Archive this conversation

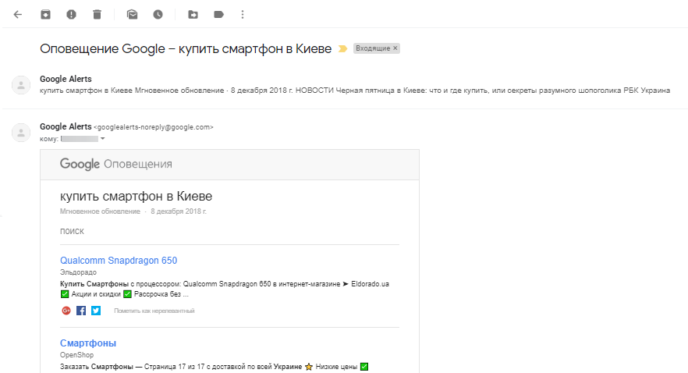[x=45, y=15]
